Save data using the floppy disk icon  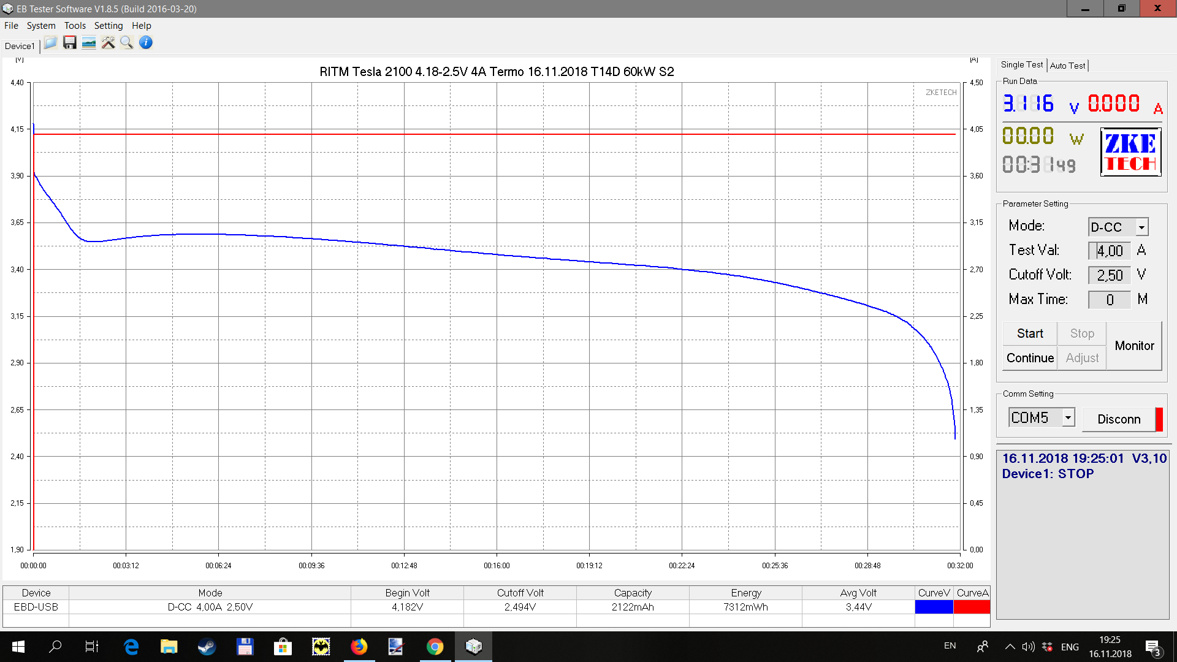[70, 43]
